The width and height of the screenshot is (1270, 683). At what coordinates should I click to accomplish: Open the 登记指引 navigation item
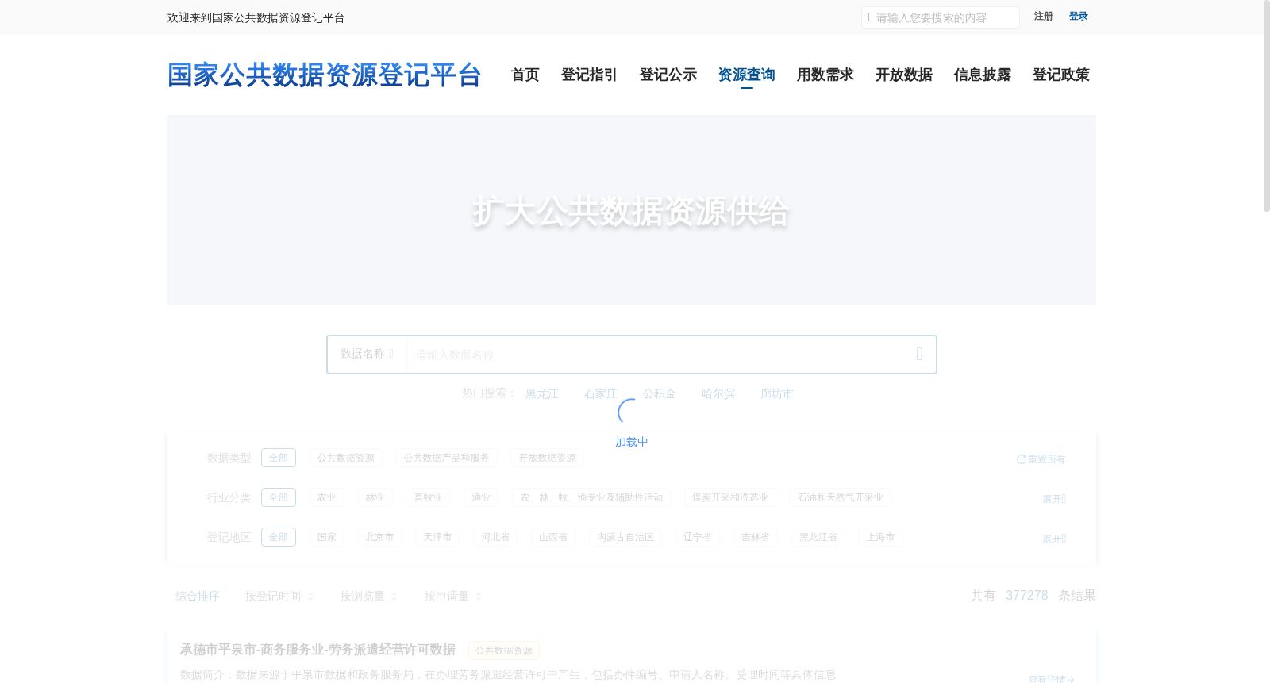(590, 75)
